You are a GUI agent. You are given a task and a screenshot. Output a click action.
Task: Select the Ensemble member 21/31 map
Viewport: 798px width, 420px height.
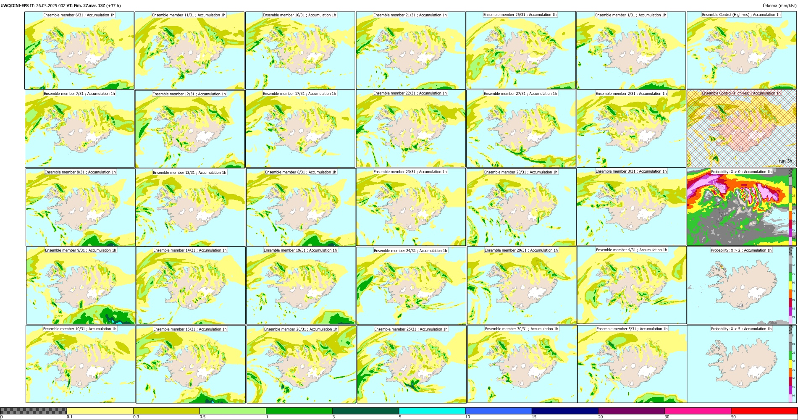point(411,50)
